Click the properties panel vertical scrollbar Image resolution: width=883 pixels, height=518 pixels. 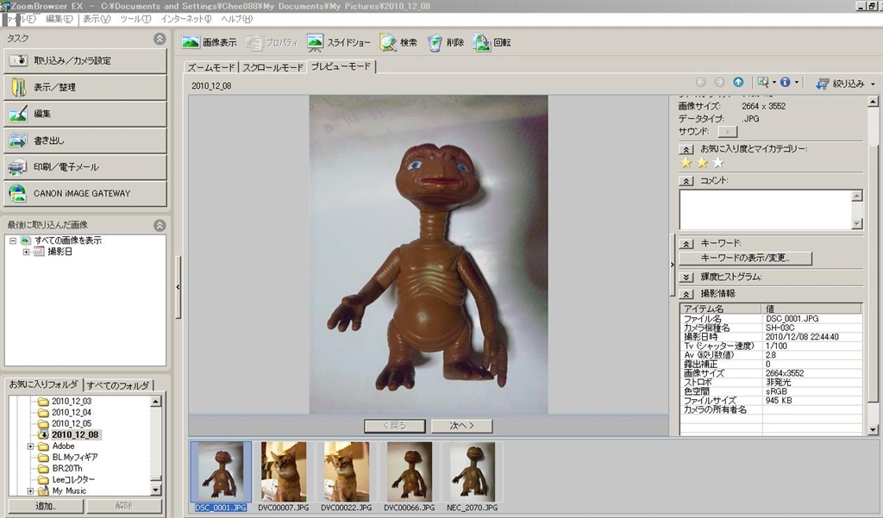873,259
